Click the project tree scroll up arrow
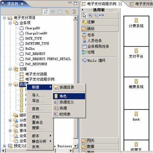Viewport: 153px width, 153px height. pyautogui.click(x=76, y=18)
